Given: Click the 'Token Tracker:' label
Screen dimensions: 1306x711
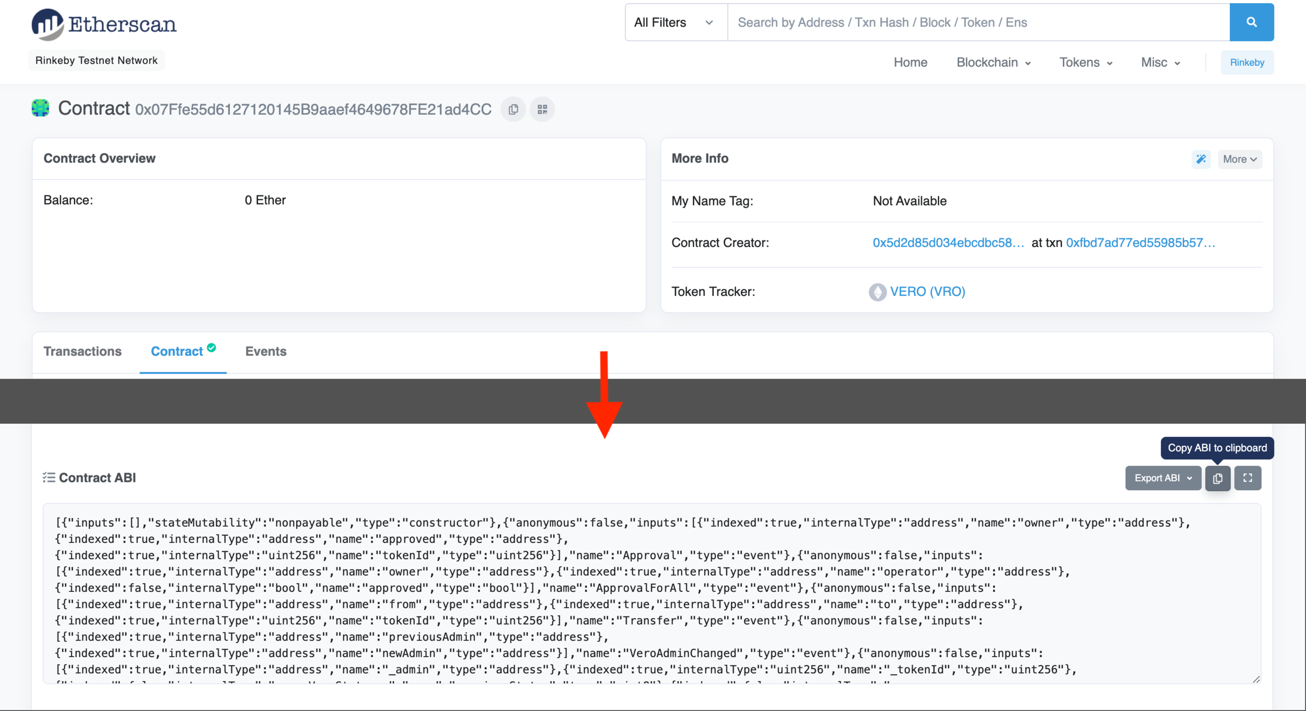Looking at the screenshot, I should 714,292.
